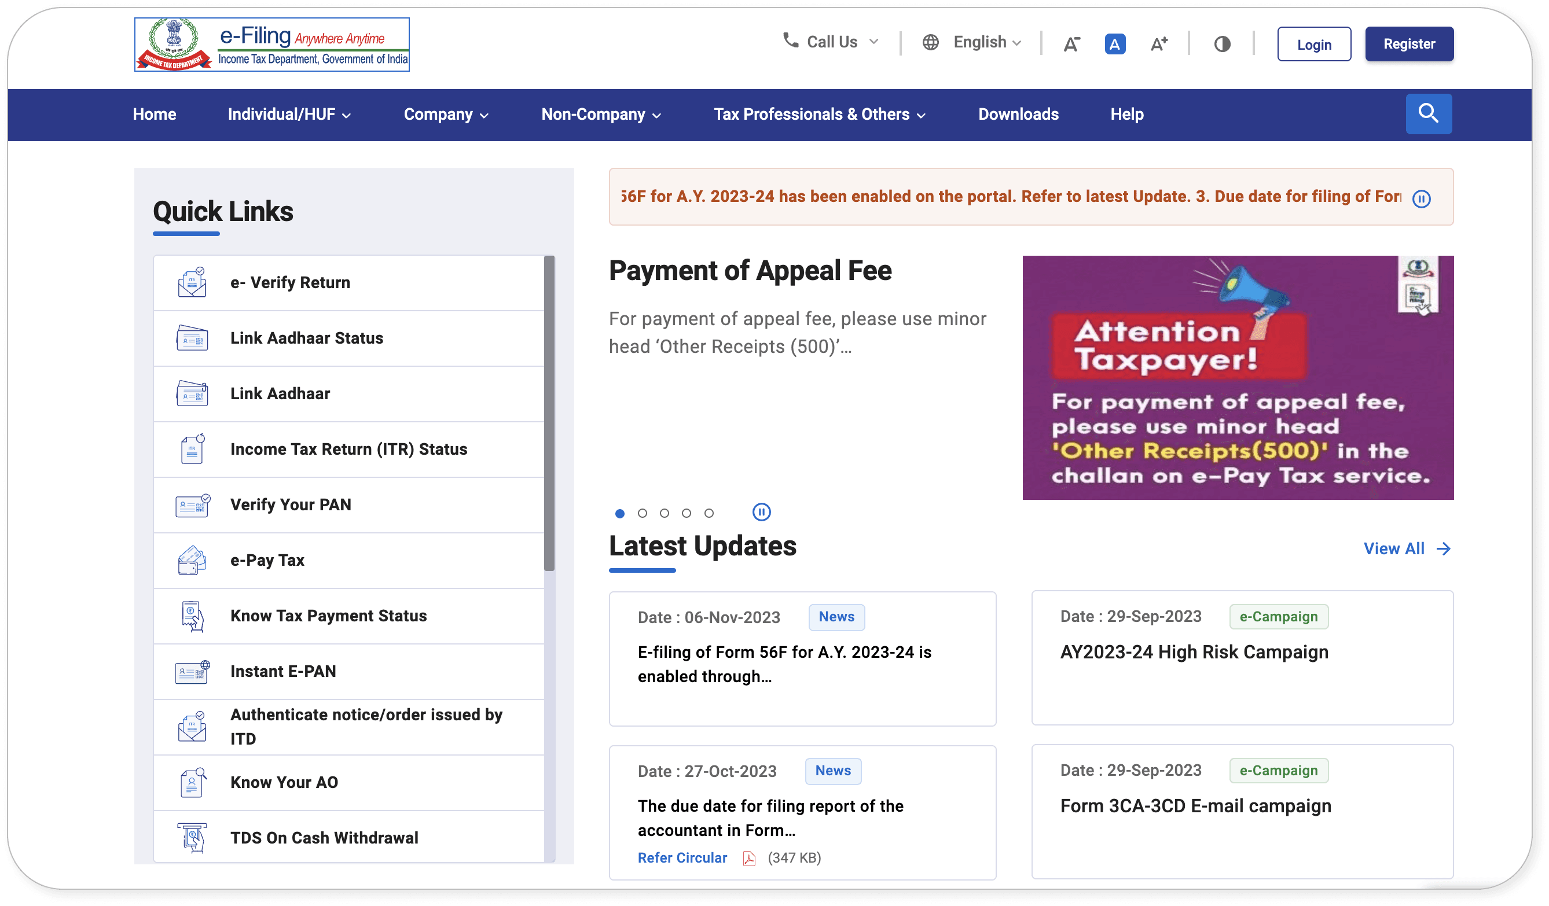
Task: Select the default font size icon
Action: tap(1114, 43)
